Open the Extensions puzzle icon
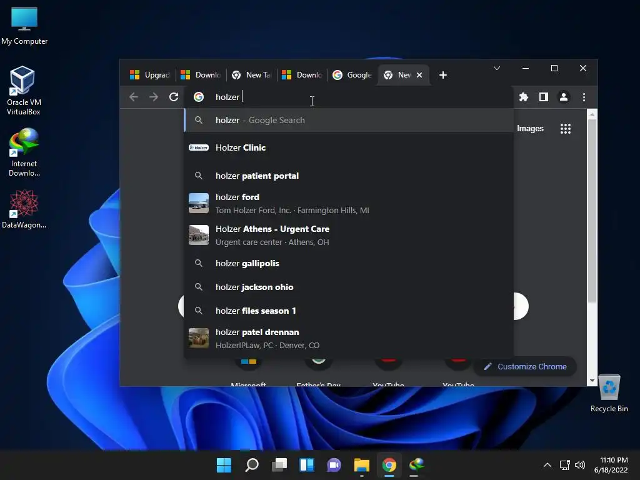Viewport: 640px width, 480px height. 524,97
